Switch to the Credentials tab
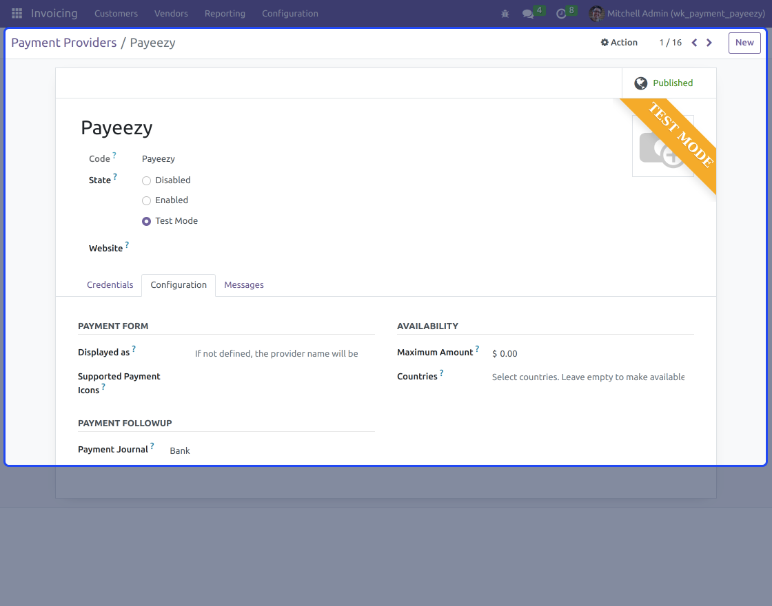 point(110,285)
